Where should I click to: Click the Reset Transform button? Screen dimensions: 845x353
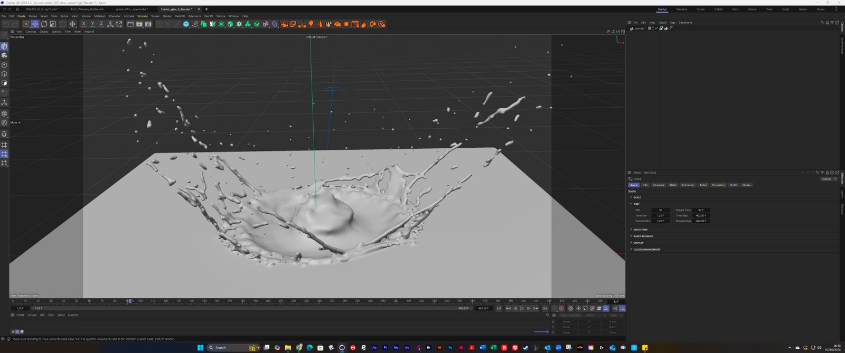[x=570, y=316]
